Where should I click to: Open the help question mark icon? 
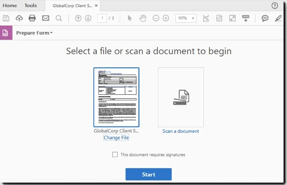[x=275, y=6]
